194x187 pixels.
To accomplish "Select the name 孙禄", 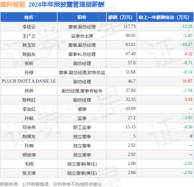I will point(29,73).
